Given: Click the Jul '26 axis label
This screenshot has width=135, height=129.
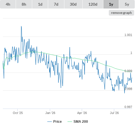Looking at the screenshot, I should pos(114,113).
